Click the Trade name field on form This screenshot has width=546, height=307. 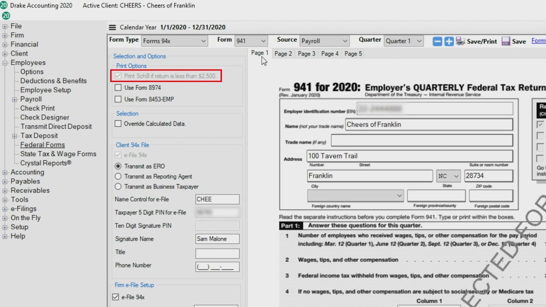(422, 140)
